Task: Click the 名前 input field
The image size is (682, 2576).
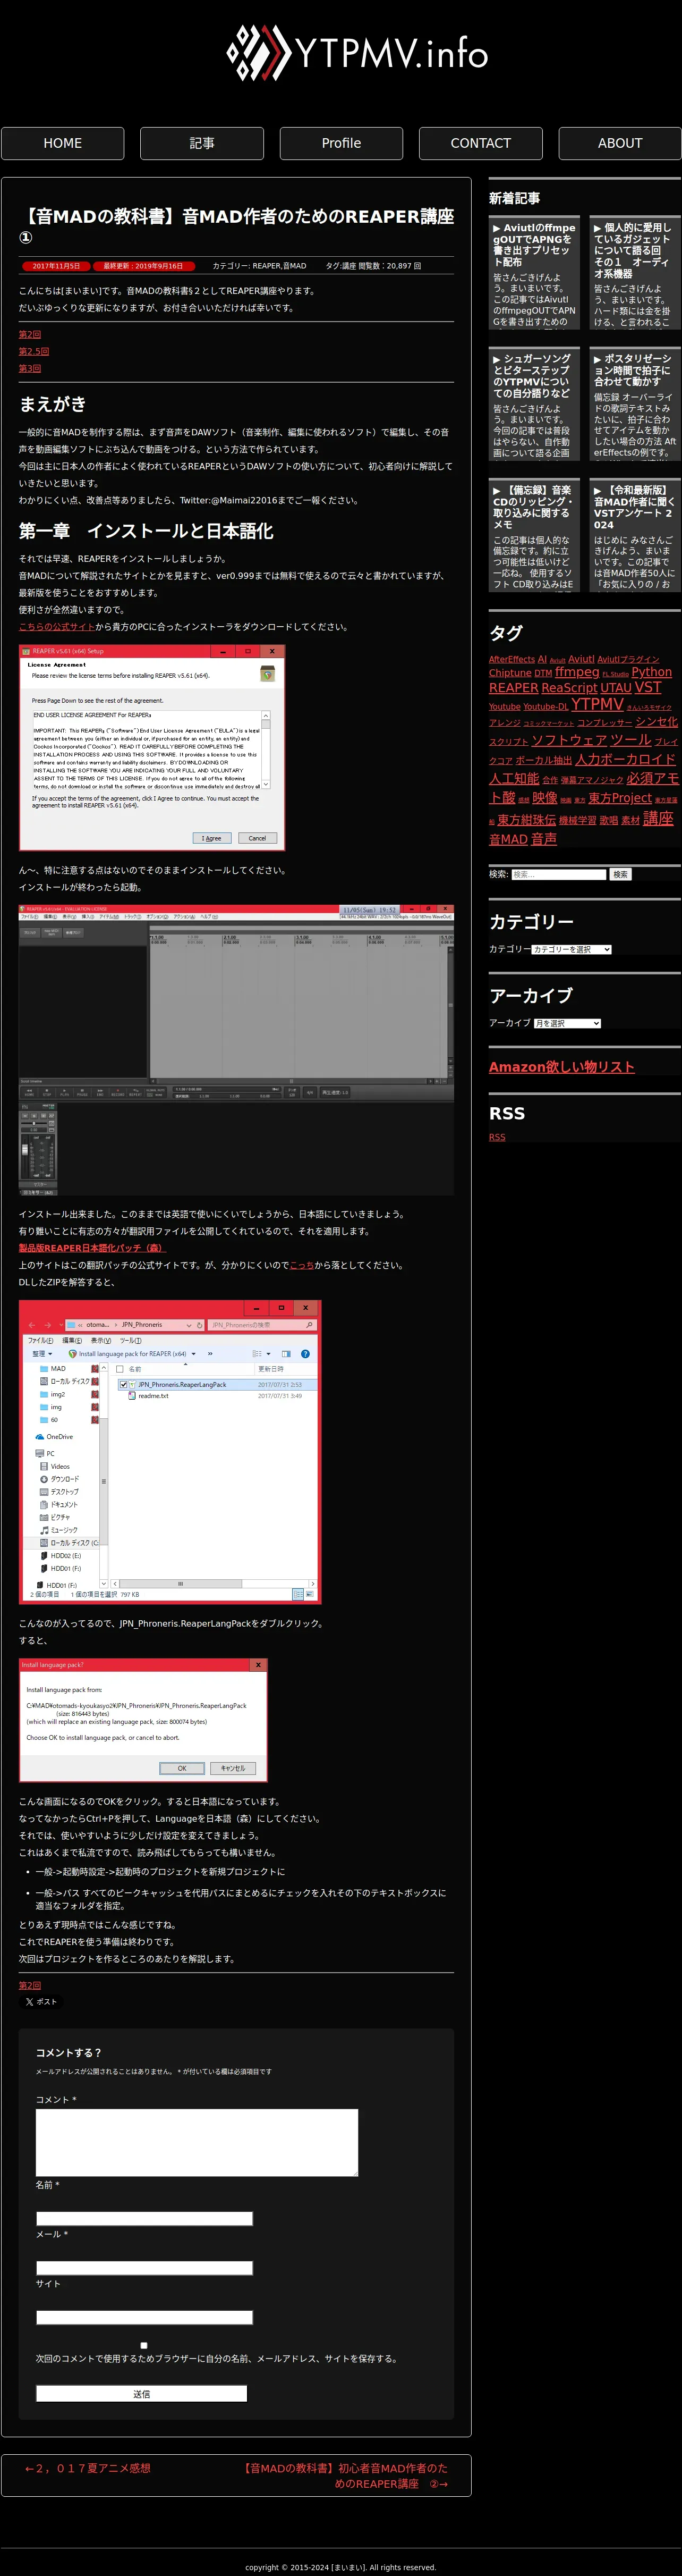Action: click(x=144, y=2219)
